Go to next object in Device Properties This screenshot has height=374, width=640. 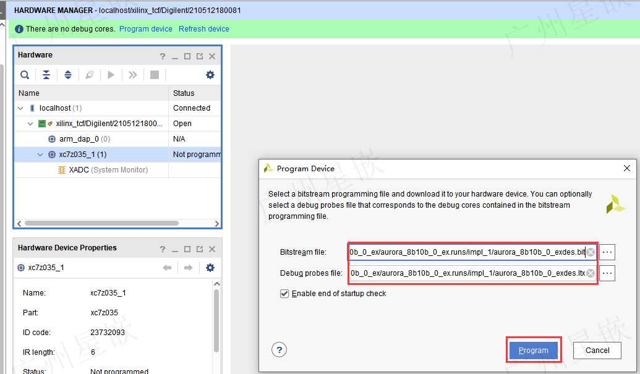[188, 268]
